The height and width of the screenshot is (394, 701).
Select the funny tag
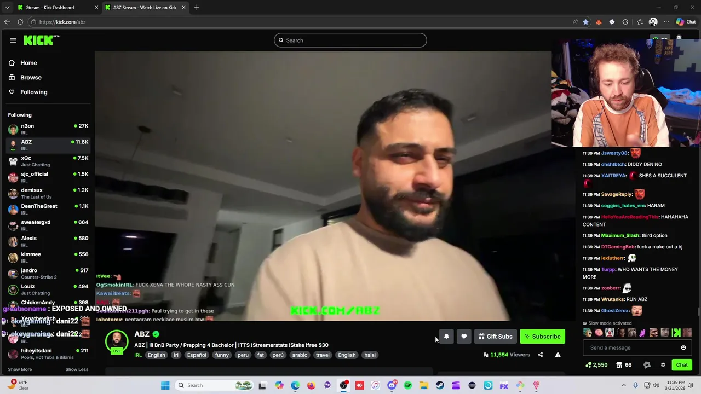(x=222, y=355)
